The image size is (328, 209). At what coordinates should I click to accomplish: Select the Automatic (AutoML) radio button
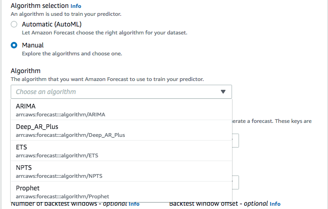tap(14, 24)
